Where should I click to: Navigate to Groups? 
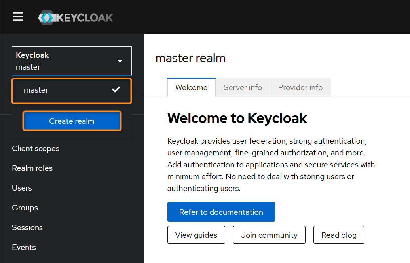25,208
